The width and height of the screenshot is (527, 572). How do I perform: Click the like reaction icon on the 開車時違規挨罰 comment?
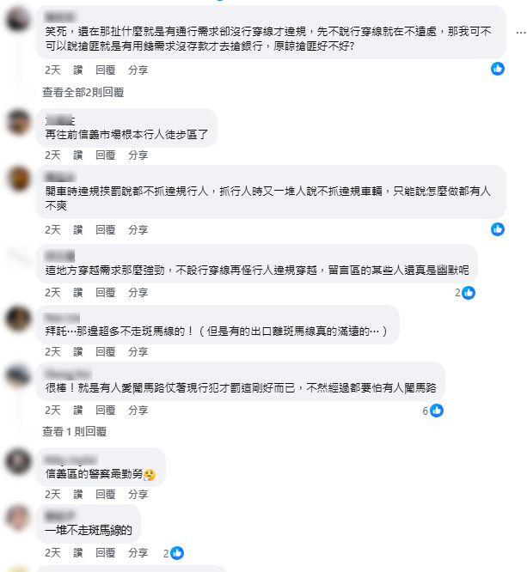pos(498,229)
